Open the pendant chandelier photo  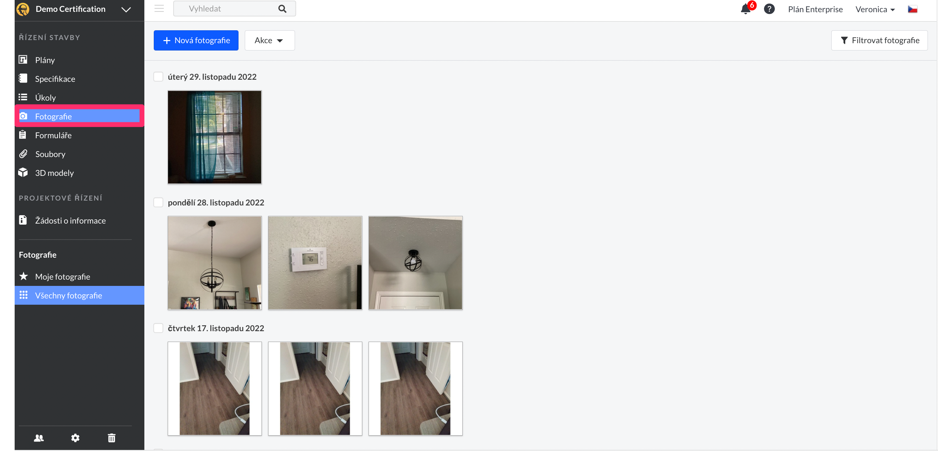[214, 263]
